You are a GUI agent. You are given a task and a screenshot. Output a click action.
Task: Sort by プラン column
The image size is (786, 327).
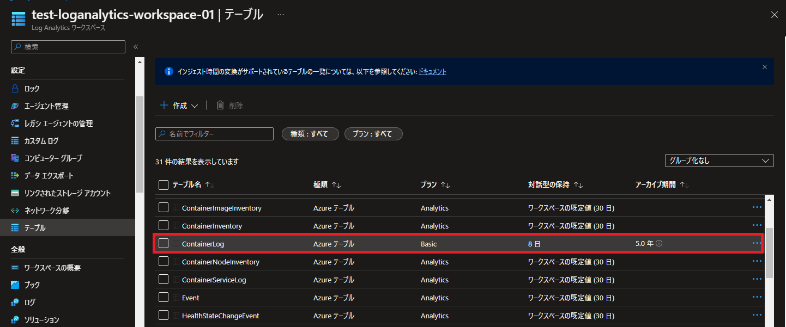click(435, 185)
